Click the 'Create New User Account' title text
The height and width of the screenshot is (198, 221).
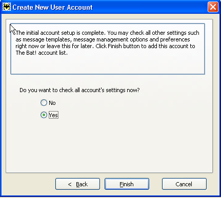53,7
